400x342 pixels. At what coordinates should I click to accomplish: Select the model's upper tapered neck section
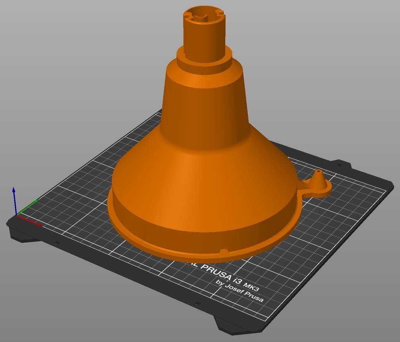tap(204, 102)
